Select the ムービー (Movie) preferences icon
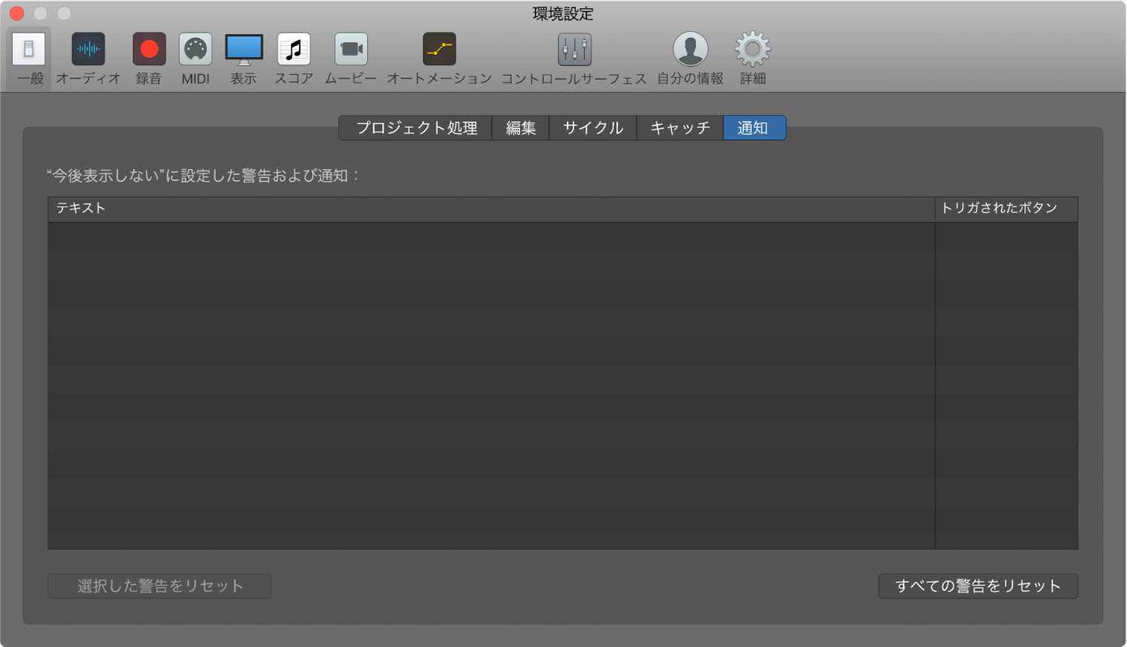Screen dimensions: 1127x647 (351, 58)
